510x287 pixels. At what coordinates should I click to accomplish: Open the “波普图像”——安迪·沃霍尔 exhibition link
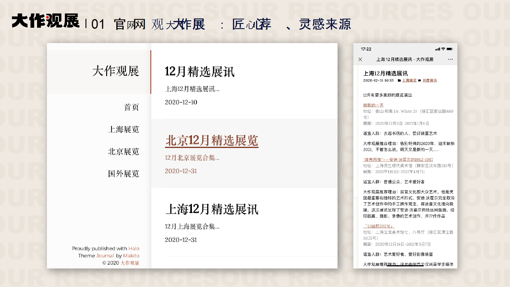point(398,160)
